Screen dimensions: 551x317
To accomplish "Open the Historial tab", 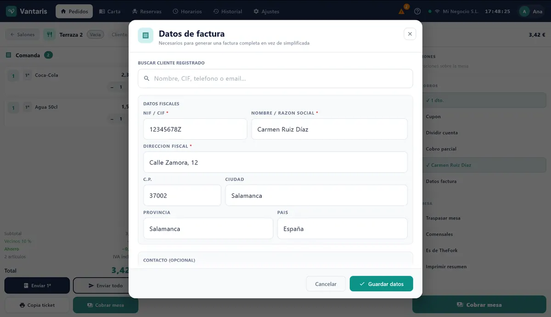I will (x=228, y=11).
